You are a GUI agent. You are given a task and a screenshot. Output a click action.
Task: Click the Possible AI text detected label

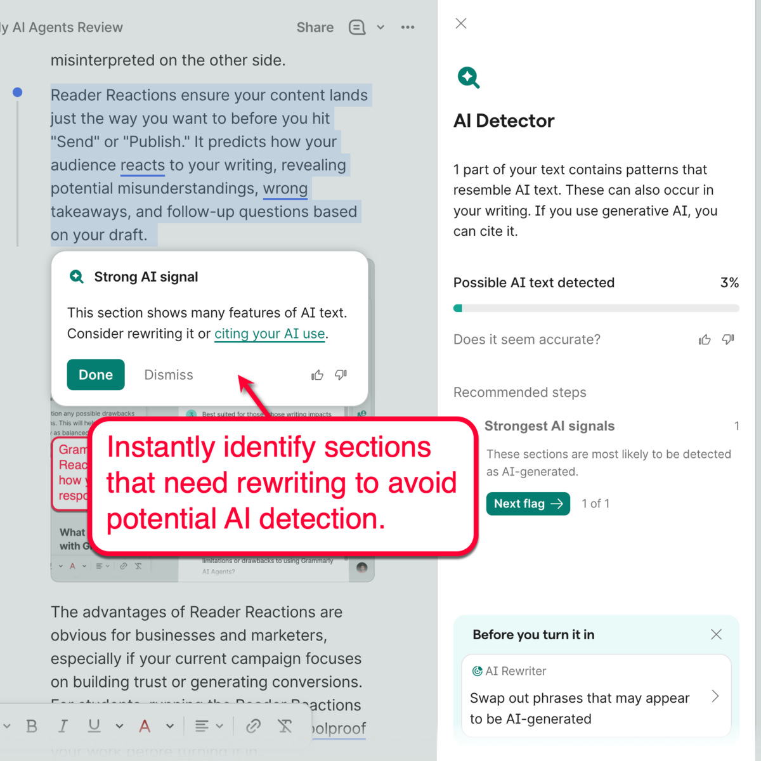534,283
